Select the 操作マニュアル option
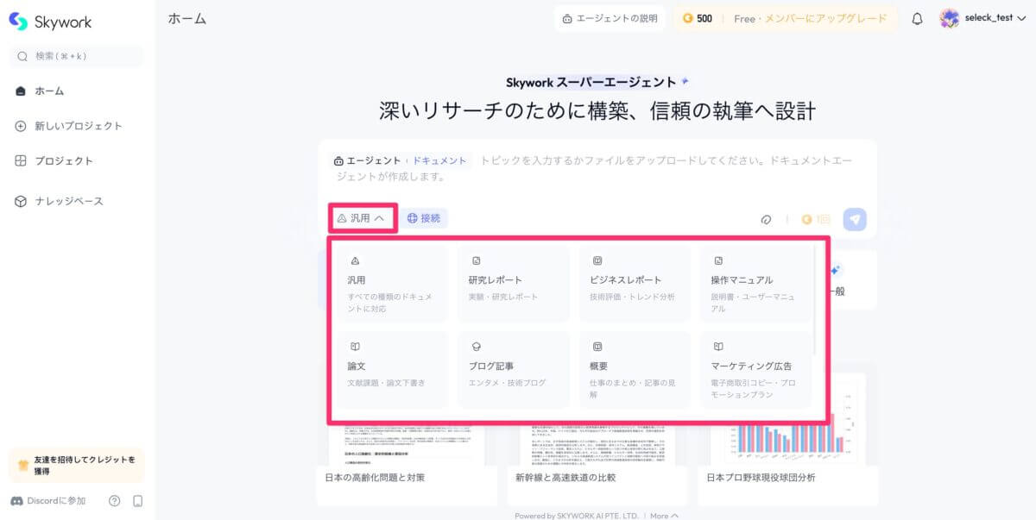The image size is (1036, 520). click(755, 284)
